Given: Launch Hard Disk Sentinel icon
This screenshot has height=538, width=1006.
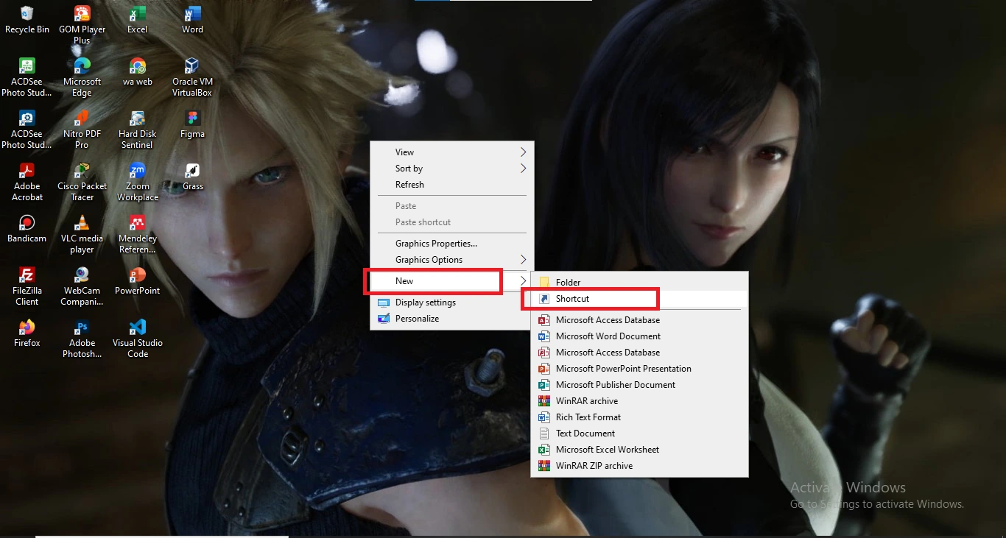Looking at the screenshot, I should (x=137, y=130).
